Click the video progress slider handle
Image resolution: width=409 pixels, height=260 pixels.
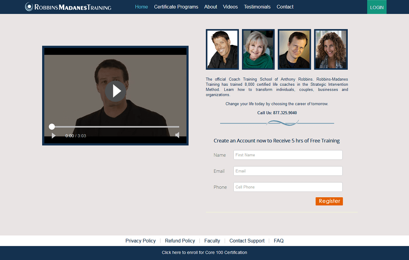[52, 127]
